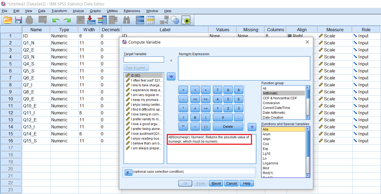Open the Analyze menu
The width and height of the screenshot is (381, 194).
point(78,11)
